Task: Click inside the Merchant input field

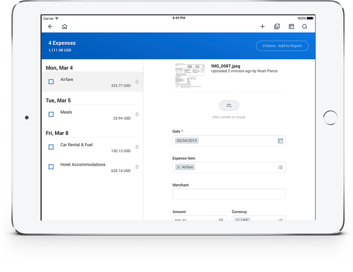Action: (229, 194)
